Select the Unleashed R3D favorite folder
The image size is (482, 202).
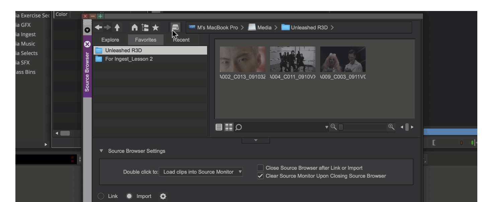tap(150, 50)
